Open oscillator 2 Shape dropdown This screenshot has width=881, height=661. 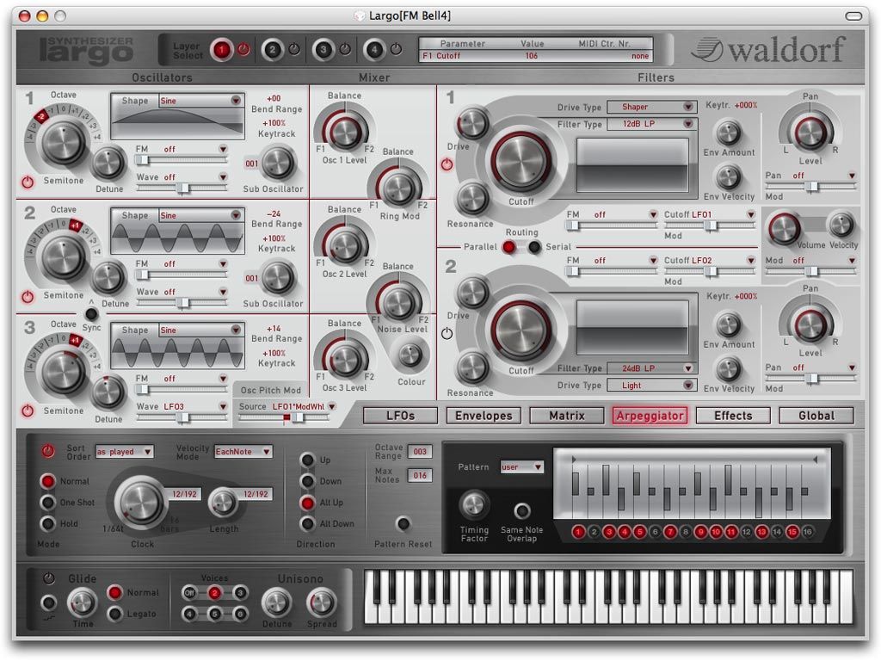pos(200,216)
